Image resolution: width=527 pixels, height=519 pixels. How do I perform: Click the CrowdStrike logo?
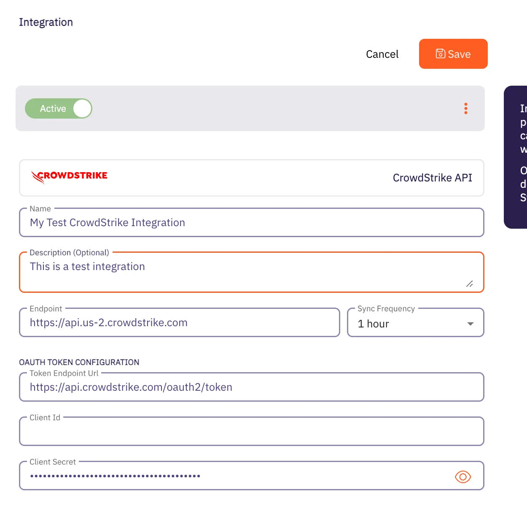tap(69, 176)
